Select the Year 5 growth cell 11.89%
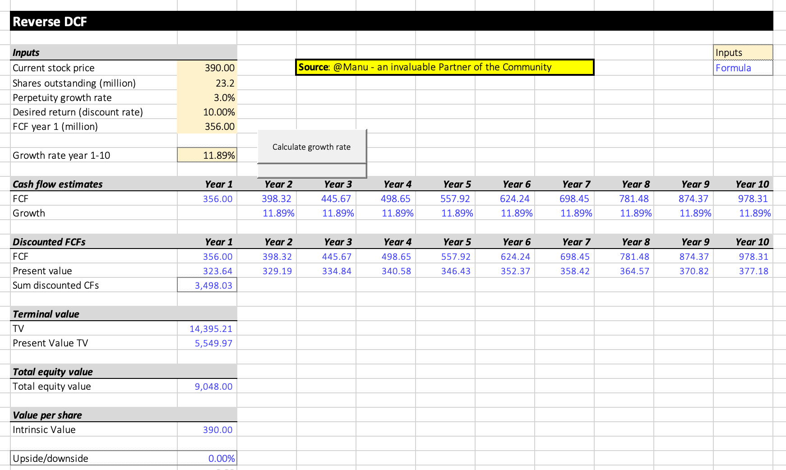 pos(457,213)
